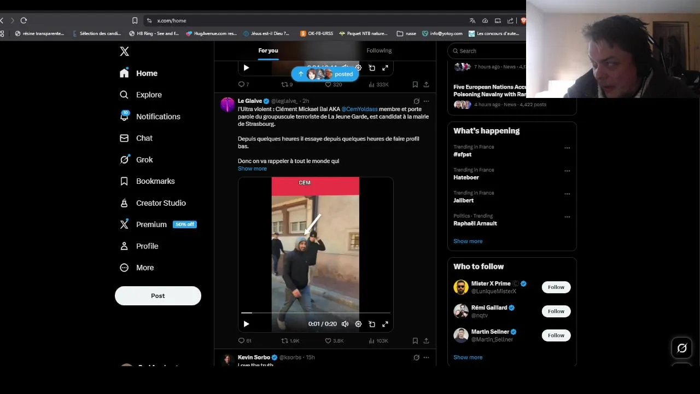The height and width of the screenshot is (394, 700).
Task: Open the #sfpst trending topic
Action: click(462, 154)
